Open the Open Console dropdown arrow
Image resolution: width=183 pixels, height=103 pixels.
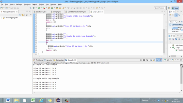click(x=175, y=60)
